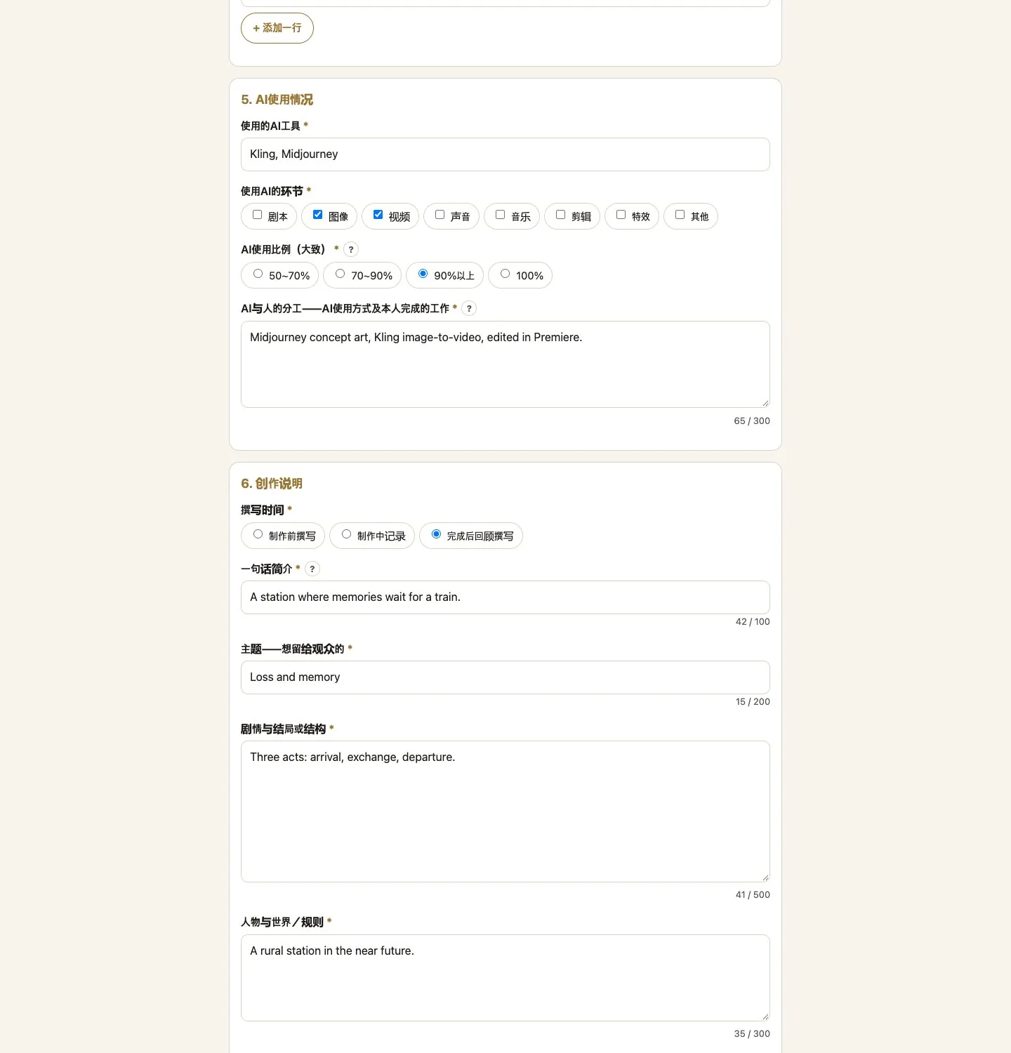Select the 完成后回顾撰写 option
Image resolution: width=1011 pixels, height=1053 pixels.
437,534
